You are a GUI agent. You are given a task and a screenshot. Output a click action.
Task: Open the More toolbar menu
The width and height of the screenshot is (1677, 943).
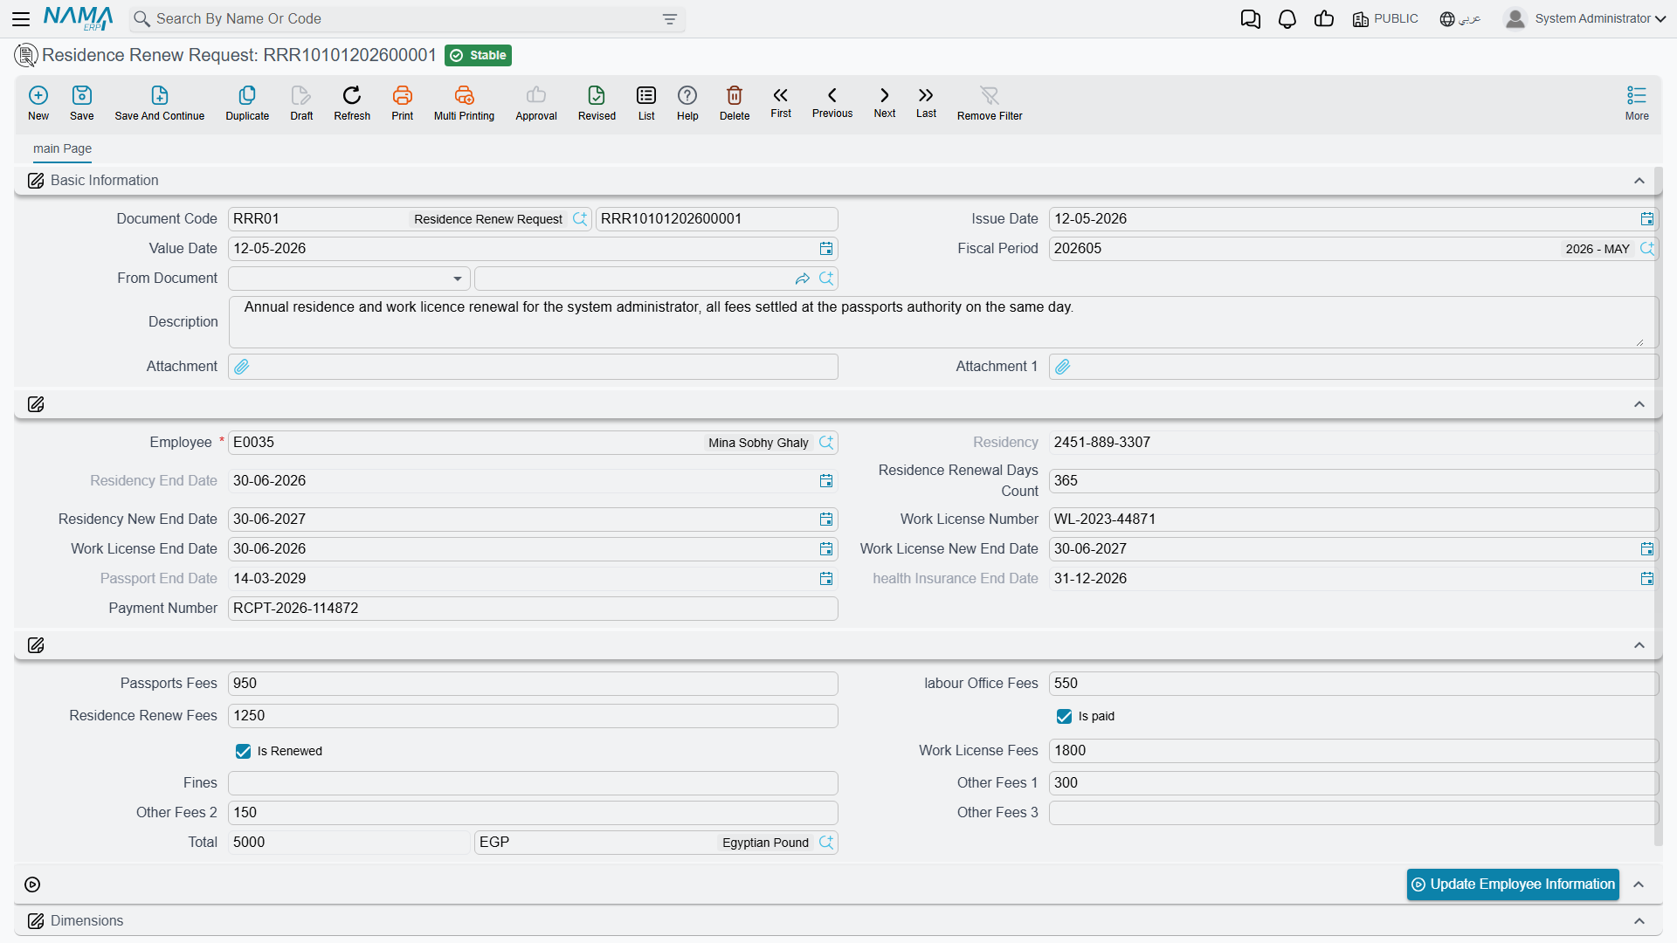pos(1637,102)
